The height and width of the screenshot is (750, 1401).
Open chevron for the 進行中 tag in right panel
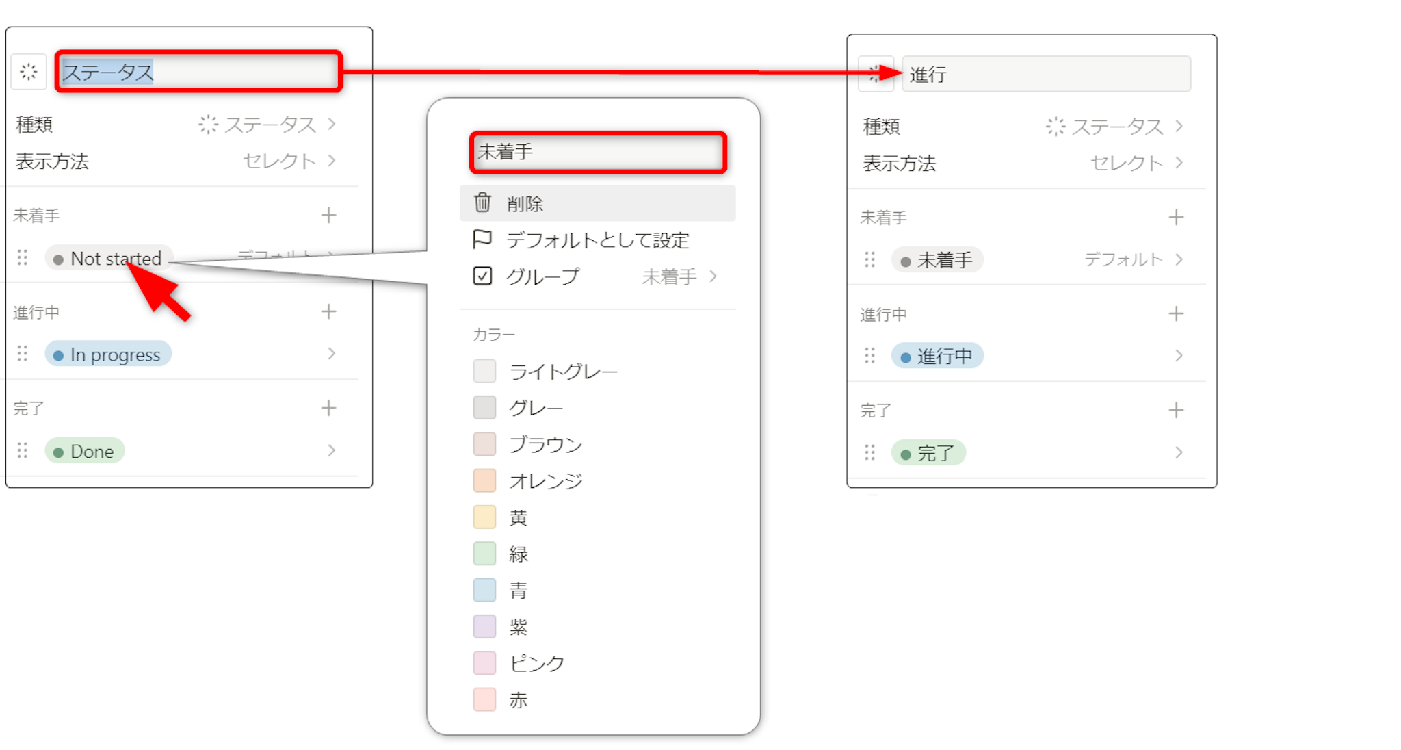[x=1179, y=355]
